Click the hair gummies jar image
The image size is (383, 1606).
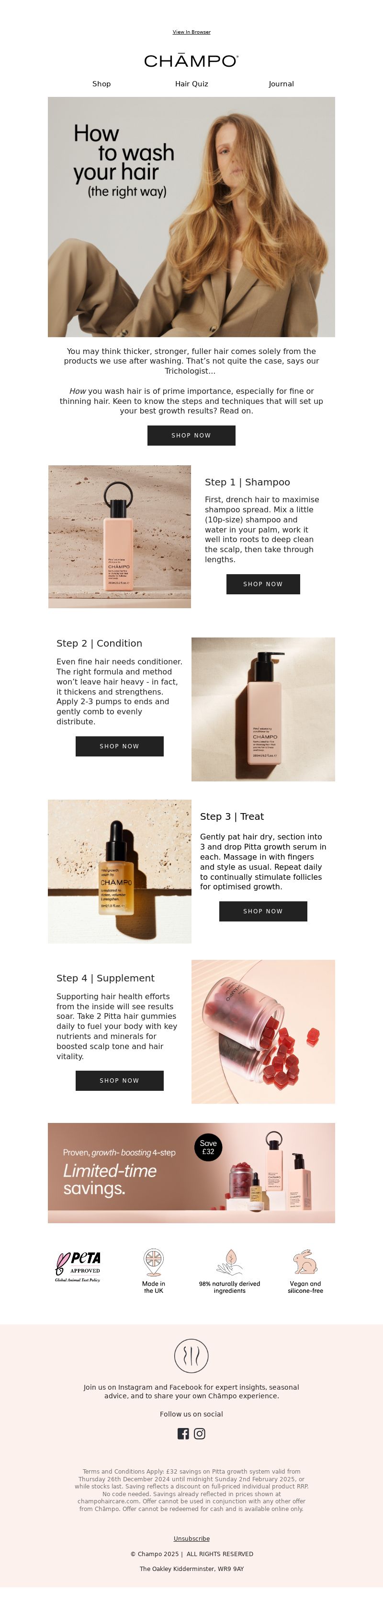pyautogui.click(x=263, y=1031)
